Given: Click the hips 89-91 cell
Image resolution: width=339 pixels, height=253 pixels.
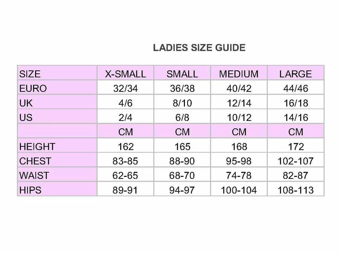Looking at the screenshot, I should tap(125, 190).
